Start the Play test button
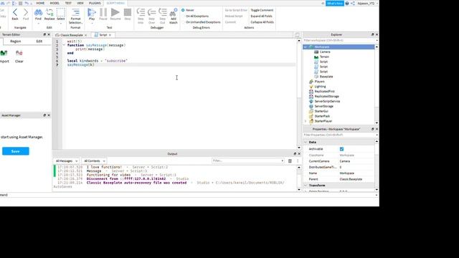 click(x=92, y=12)
